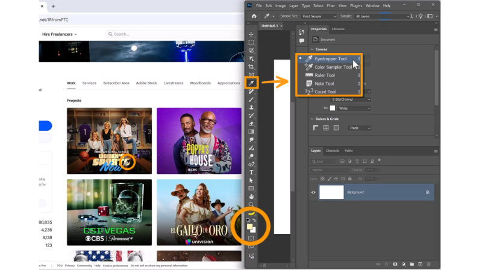Click the Behance Search field
This screenshot has height=270, width=479.
click(174, 34)
